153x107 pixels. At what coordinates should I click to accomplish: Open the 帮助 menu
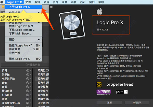tap(101, 2)
